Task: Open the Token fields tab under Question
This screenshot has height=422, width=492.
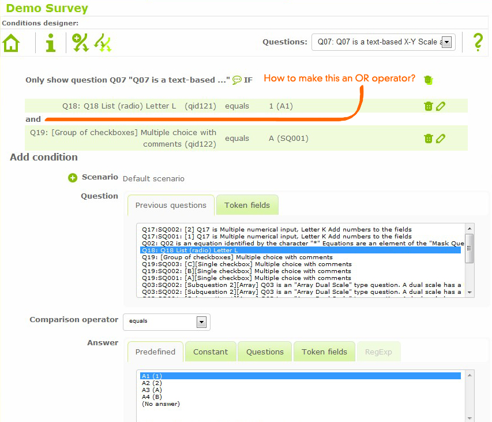Action: (247, 206)
